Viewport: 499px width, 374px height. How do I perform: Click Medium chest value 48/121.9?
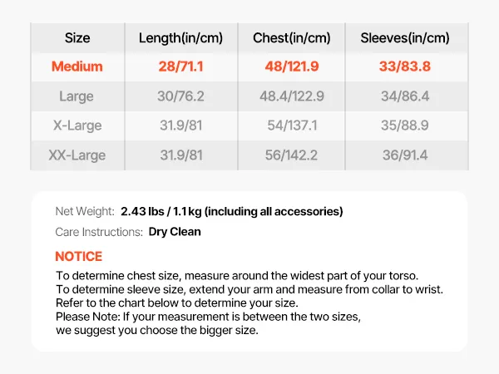pyautogui.click(x=291, y=66)
